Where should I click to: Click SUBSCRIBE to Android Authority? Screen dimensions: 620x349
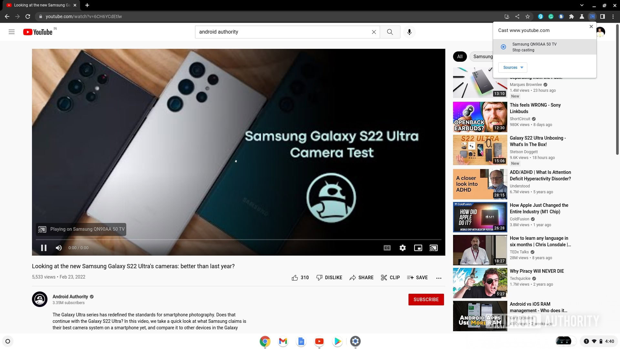tap(426, 300)
